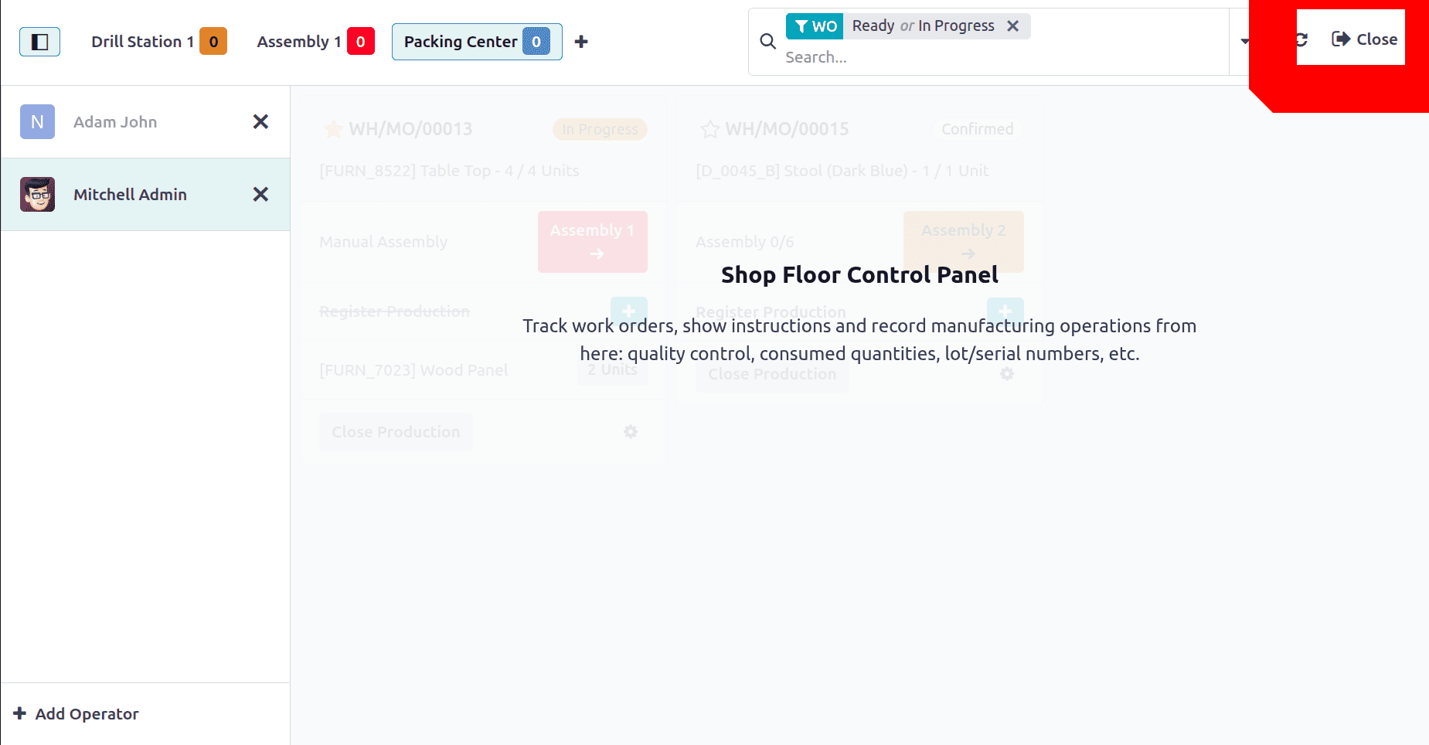Select Adam John in the operator list
Screen dimensions: 1429x745
[115, 122]
